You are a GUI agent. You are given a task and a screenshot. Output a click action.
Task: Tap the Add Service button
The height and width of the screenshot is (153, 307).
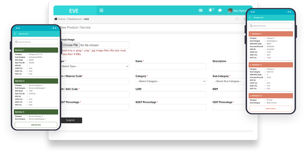pos(36,125)
